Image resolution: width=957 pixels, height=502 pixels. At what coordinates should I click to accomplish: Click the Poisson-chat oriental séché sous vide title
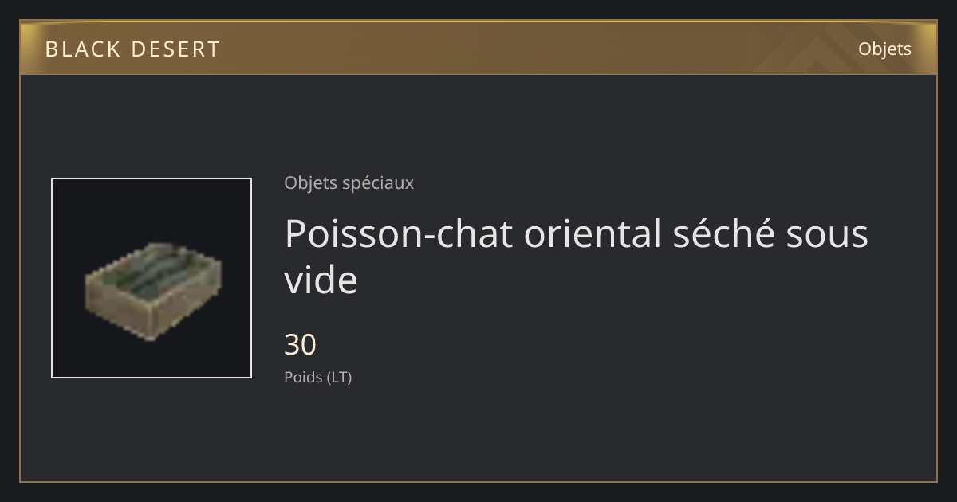(x=576, y=257)
